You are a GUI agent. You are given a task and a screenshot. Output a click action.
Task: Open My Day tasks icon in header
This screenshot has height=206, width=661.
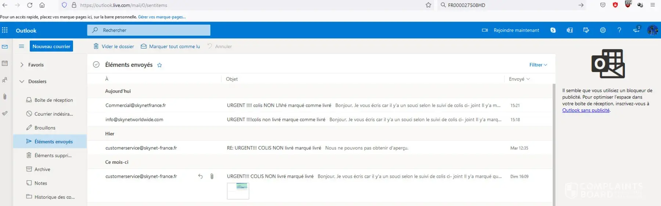586,30
